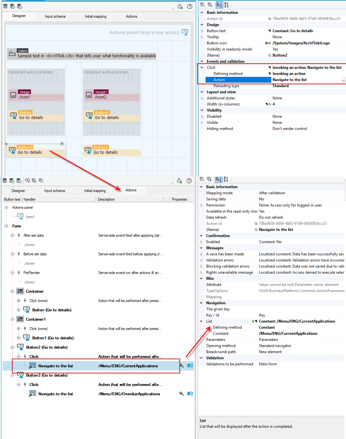This screenshot has width=346, height=439.
Task: Click the help question-mark icon in the top designer toolbar
Action: [x=190, y=6]
